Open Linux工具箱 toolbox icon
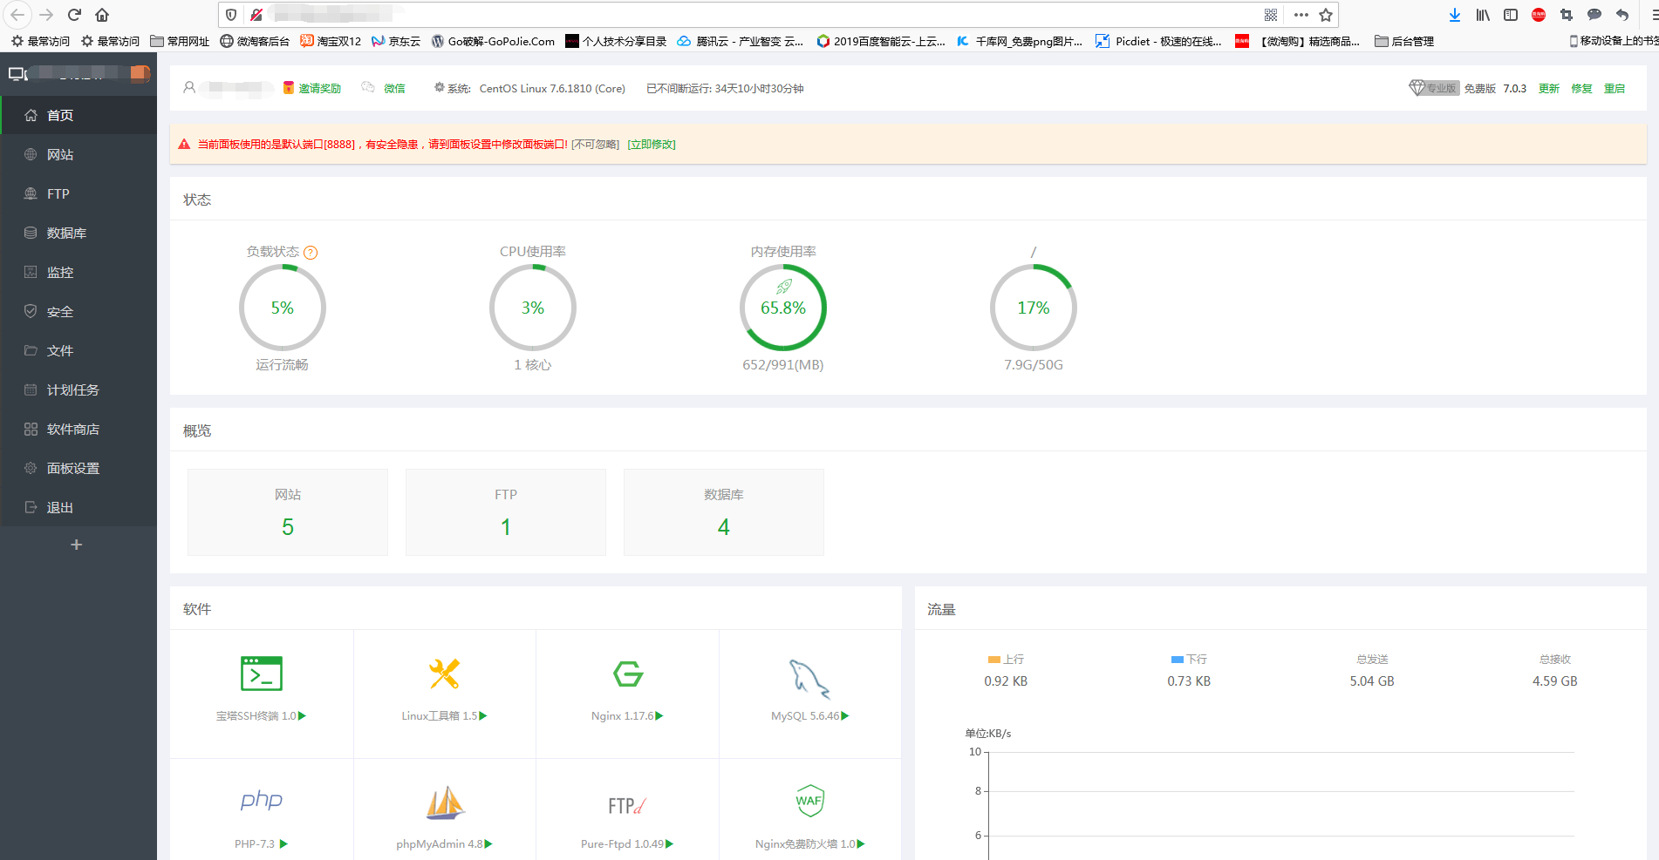Image resolution: width=1659 pixels, height=860 pixels. point(444,674)
